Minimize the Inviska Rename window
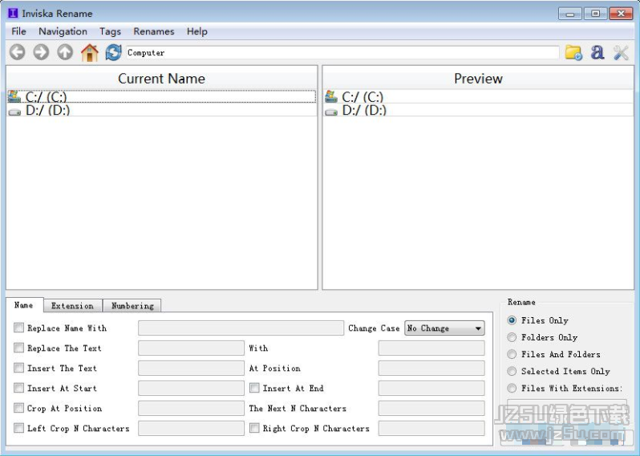Image resolution: width=640 pixels, height=456 pixels. 570,14
